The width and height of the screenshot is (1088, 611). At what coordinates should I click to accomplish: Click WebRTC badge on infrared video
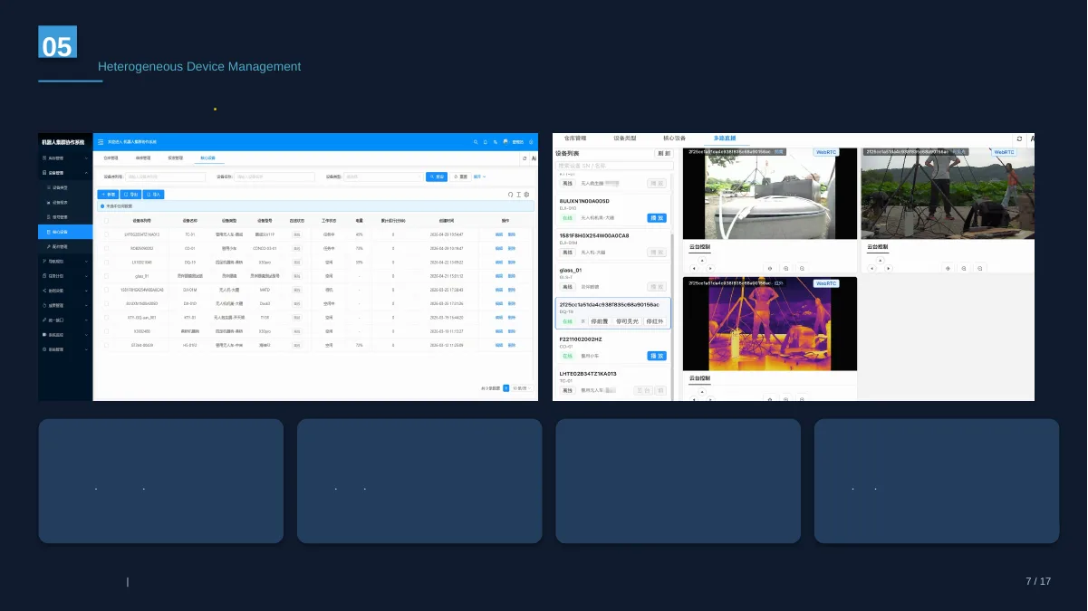tap(826, 283)
